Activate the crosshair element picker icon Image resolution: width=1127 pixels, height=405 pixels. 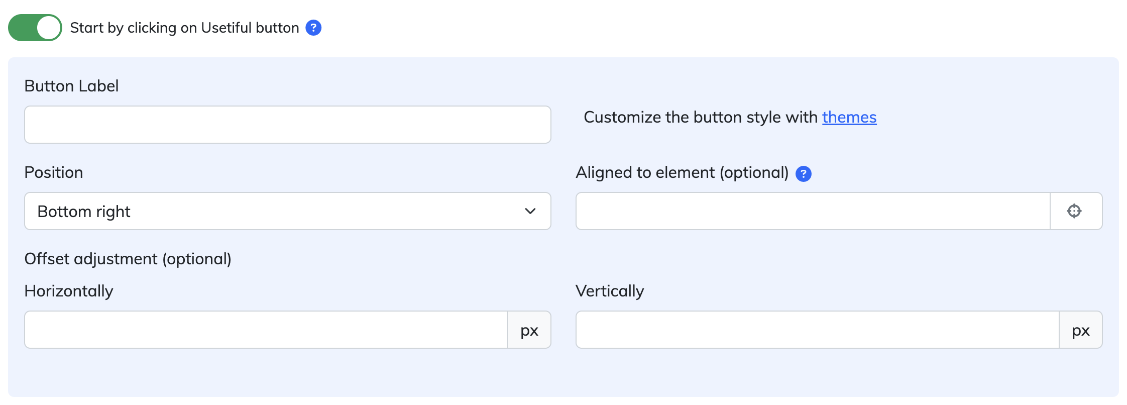click(x=1074, y=211)
